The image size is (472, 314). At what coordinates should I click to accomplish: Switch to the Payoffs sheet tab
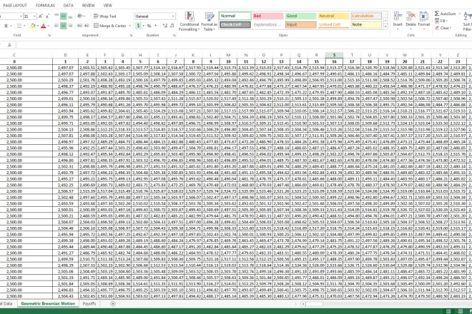[x=89, y=304]
